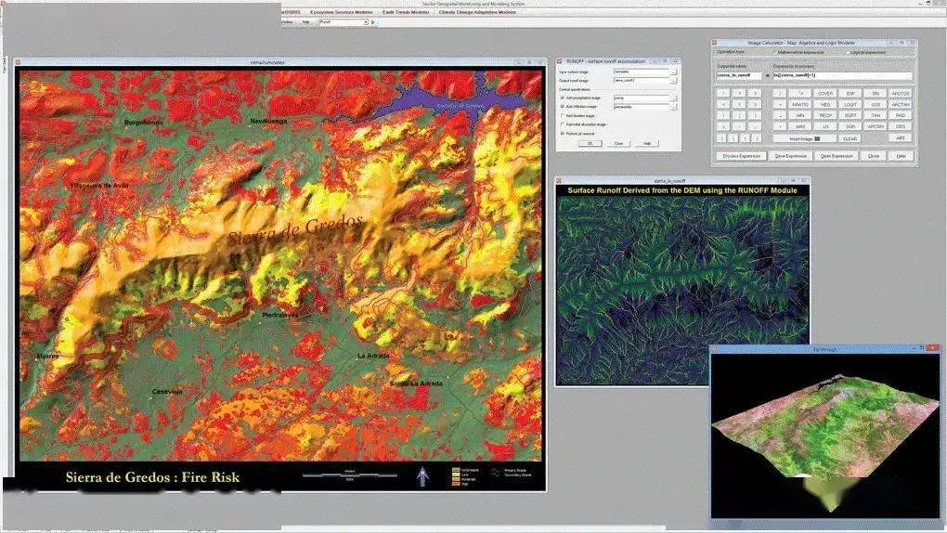Click the green run arrow beside Runoff box
Screen dimensions: 947x533
point(373,21)
